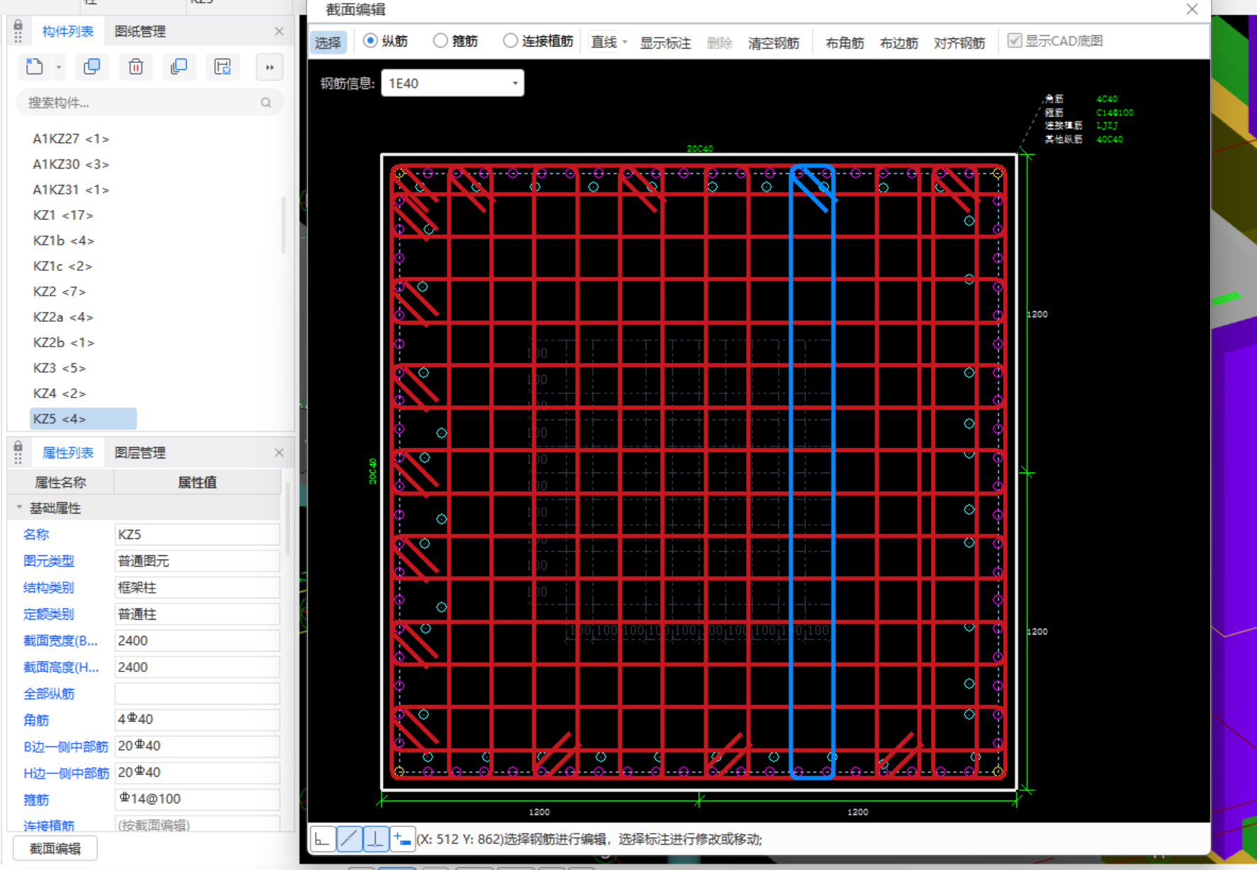Switch to 构件列表 tab
The image size is (1257, 870).
(x=68, y=31)
